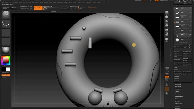
Task: Click the Curves Strength slider
Action: tap(78, 9)
